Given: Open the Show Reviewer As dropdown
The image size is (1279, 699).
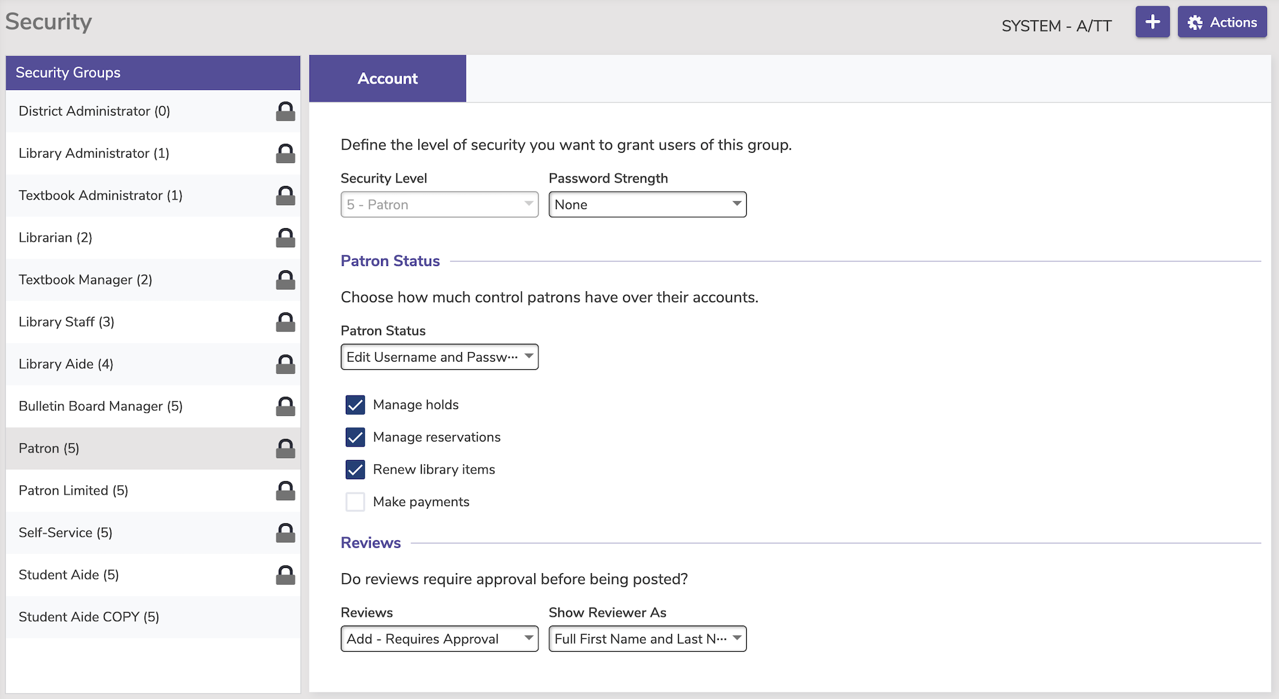Looking at the screenshot, I should tap(647, 639).
